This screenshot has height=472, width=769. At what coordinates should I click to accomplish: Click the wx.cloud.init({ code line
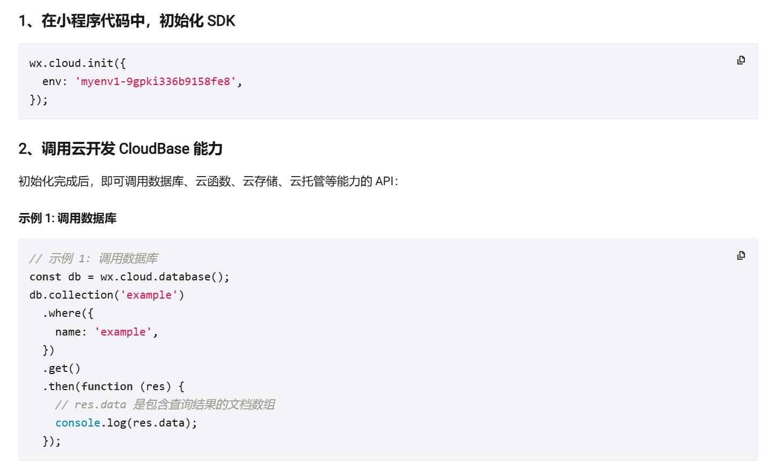tap(78, 63)
